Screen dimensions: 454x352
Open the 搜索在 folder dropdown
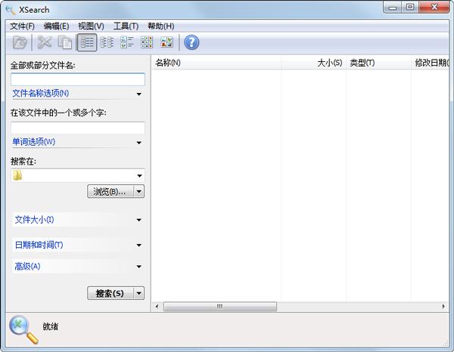[139, 176]
